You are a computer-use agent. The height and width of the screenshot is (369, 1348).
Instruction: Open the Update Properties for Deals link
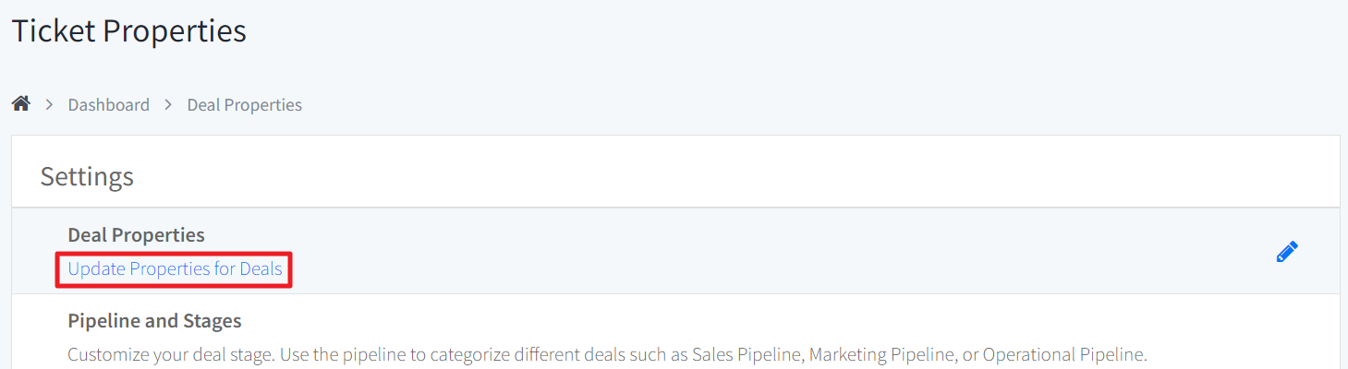(x=175, y=269)
